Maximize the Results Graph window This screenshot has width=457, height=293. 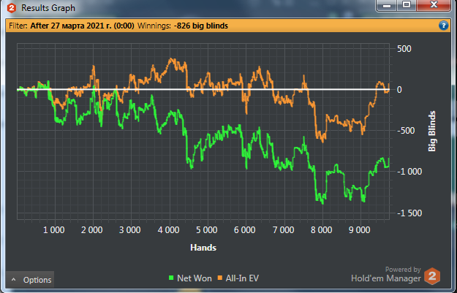coord(407,5)
